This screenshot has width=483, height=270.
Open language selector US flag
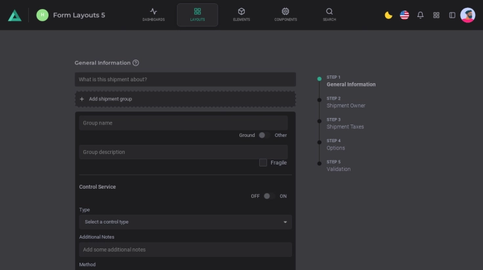(x=404, y=15)
